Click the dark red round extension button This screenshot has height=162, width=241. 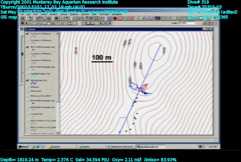point(115,18)
